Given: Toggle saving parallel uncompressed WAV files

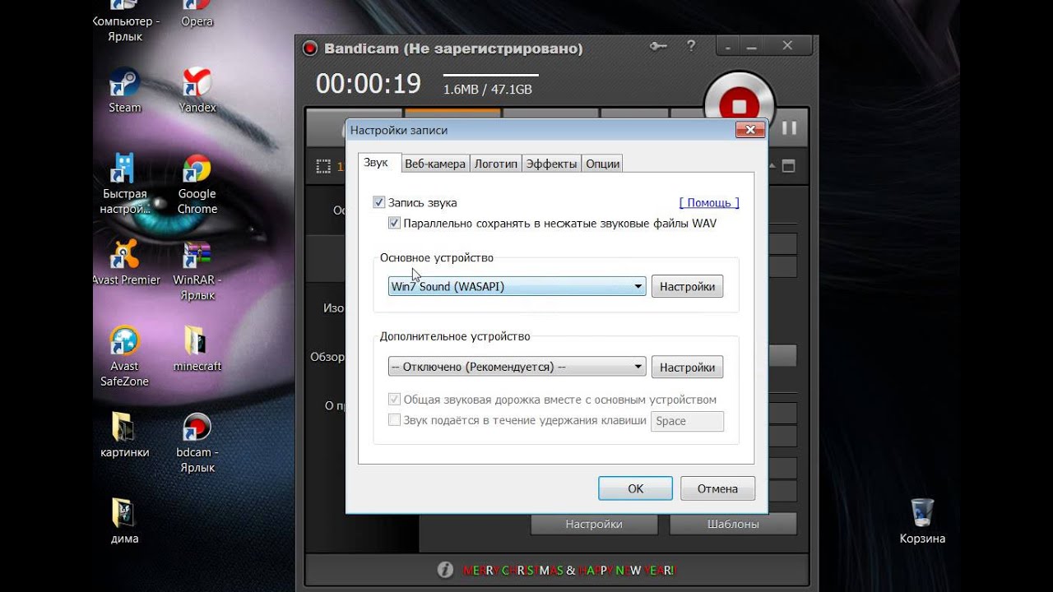Looking at the screenshot, I should coord(395,223).
